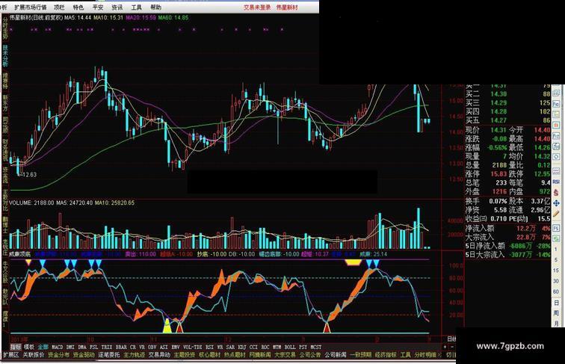Switch to weekly 周 period
Viewport: 565px width, 364px height.
[556, 313]
